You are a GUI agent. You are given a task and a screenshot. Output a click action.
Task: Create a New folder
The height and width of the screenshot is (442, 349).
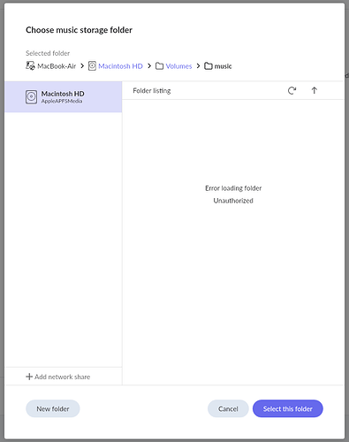pyautogui.click(x=53, y=408)
